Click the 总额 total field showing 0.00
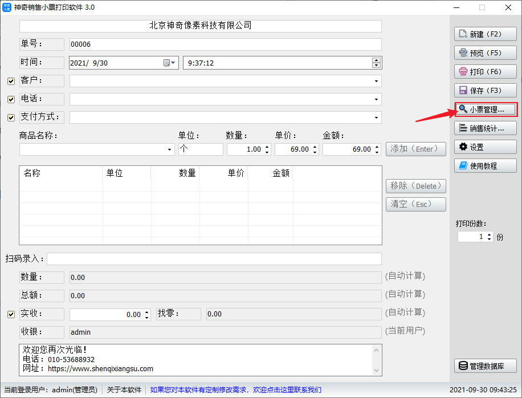The height and width of the screenshot is (398, 522). tap(225, 296)
